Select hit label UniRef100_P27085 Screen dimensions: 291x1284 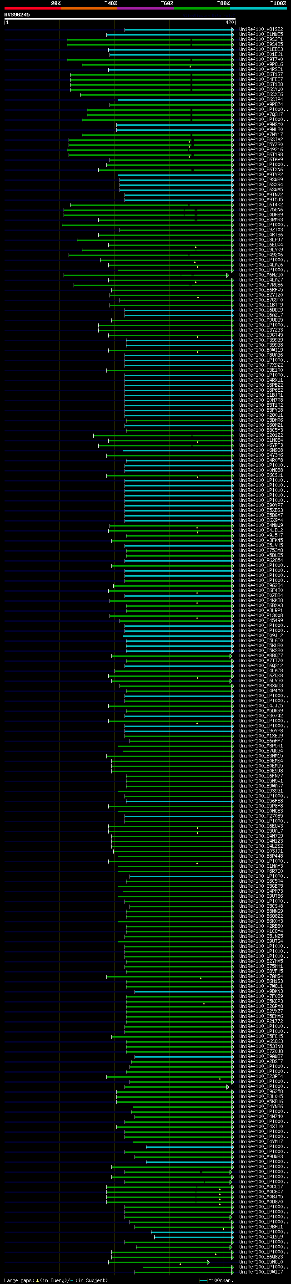pyautogui.click(x=261, y=817)
